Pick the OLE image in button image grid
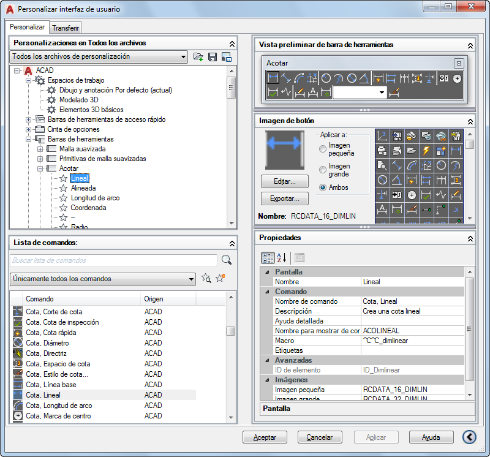The width and height of the screenshot is (490, 457). (456, 136)
